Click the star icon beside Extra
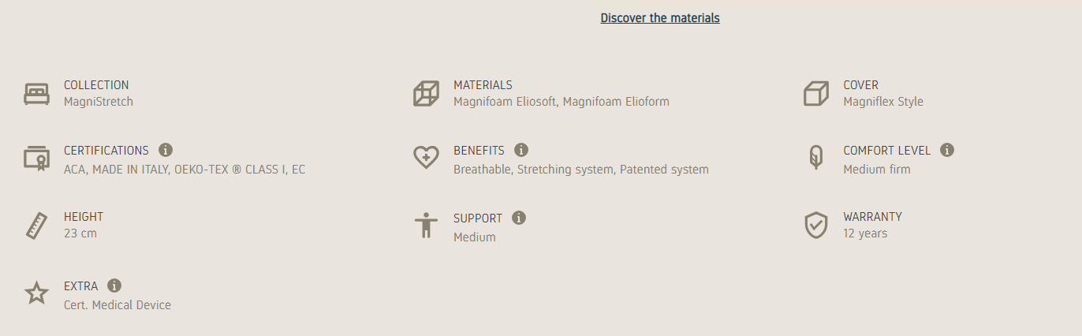The height and width of the screenshot is (336, 1082). click(x=36, y=293)
